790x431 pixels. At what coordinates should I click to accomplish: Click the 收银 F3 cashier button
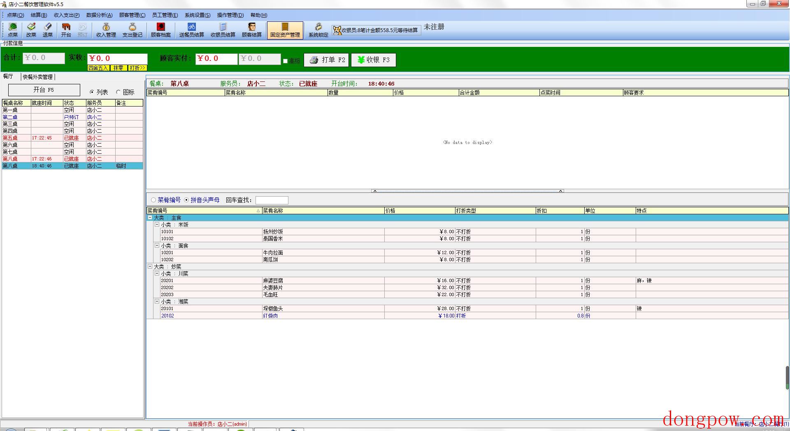coord(373,60)
